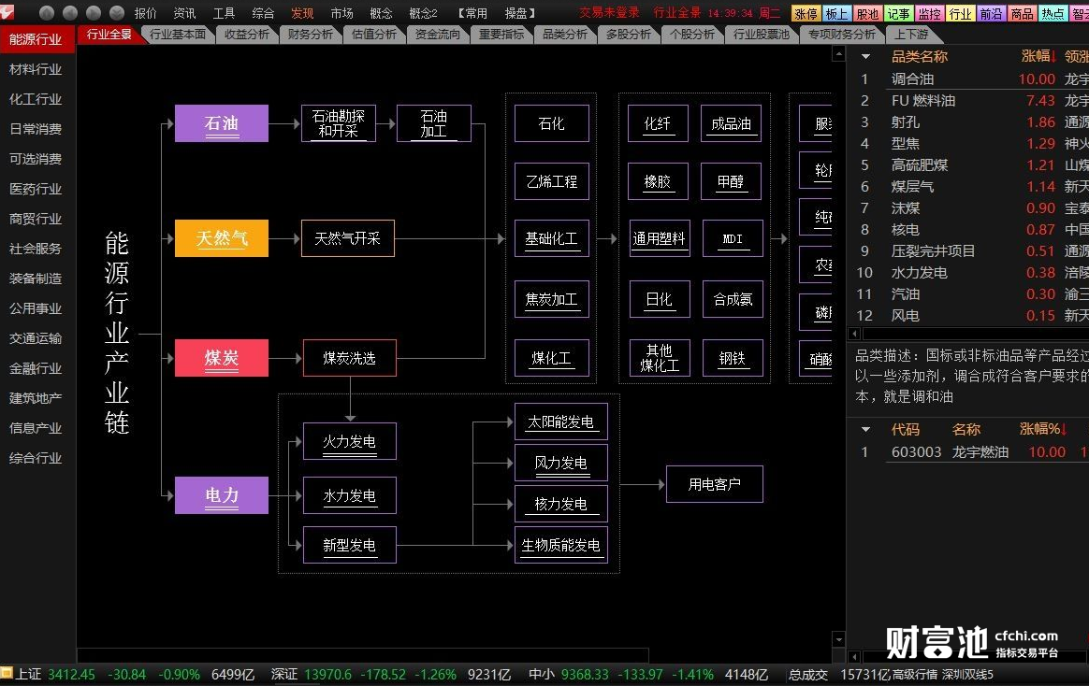
Task: Open the 监控 colored shortcut
Action: (x=929, y=13)
